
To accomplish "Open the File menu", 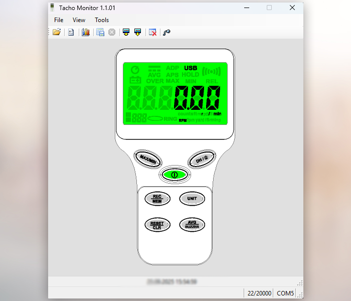I will (x=59, y=20).
